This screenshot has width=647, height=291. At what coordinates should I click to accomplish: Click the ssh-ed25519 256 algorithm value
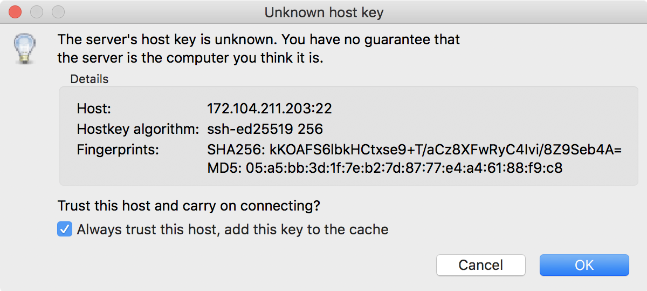265,129
